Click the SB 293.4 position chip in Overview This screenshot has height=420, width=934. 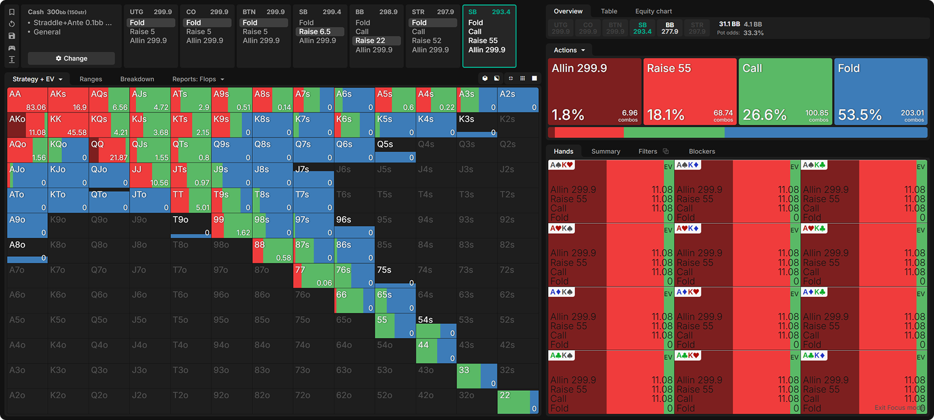pos(642,28)
